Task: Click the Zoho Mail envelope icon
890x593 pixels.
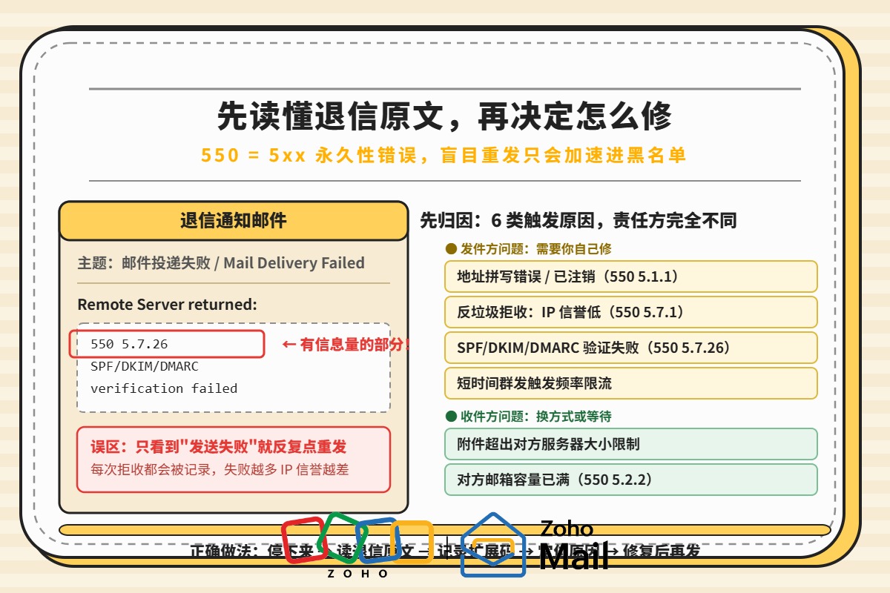Action: (x=493, y=545)
